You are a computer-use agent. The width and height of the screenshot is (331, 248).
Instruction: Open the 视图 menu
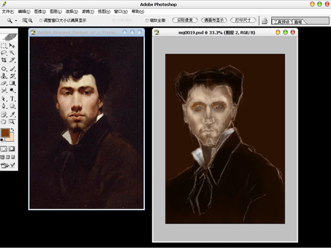pyautogui.click(x=104, y=11)
